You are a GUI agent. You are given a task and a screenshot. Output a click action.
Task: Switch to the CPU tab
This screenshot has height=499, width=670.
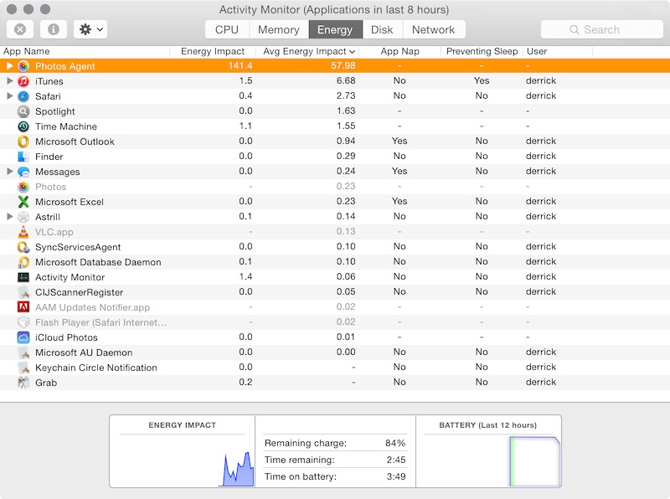(226, 29)
